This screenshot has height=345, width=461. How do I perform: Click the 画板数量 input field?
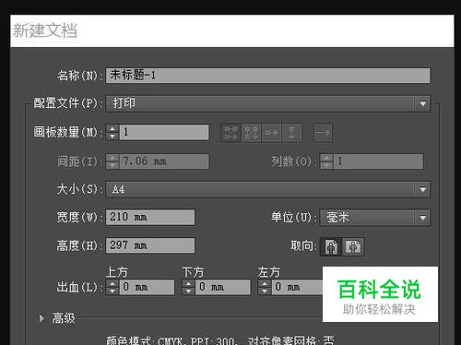164,132
